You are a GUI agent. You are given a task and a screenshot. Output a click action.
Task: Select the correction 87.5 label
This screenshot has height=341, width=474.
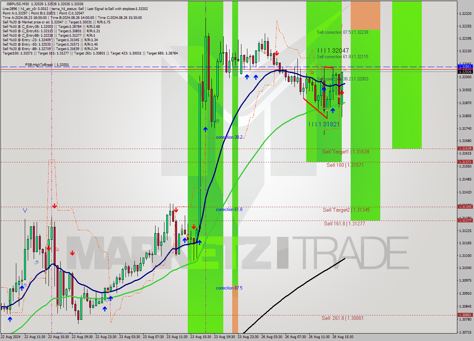229,288
